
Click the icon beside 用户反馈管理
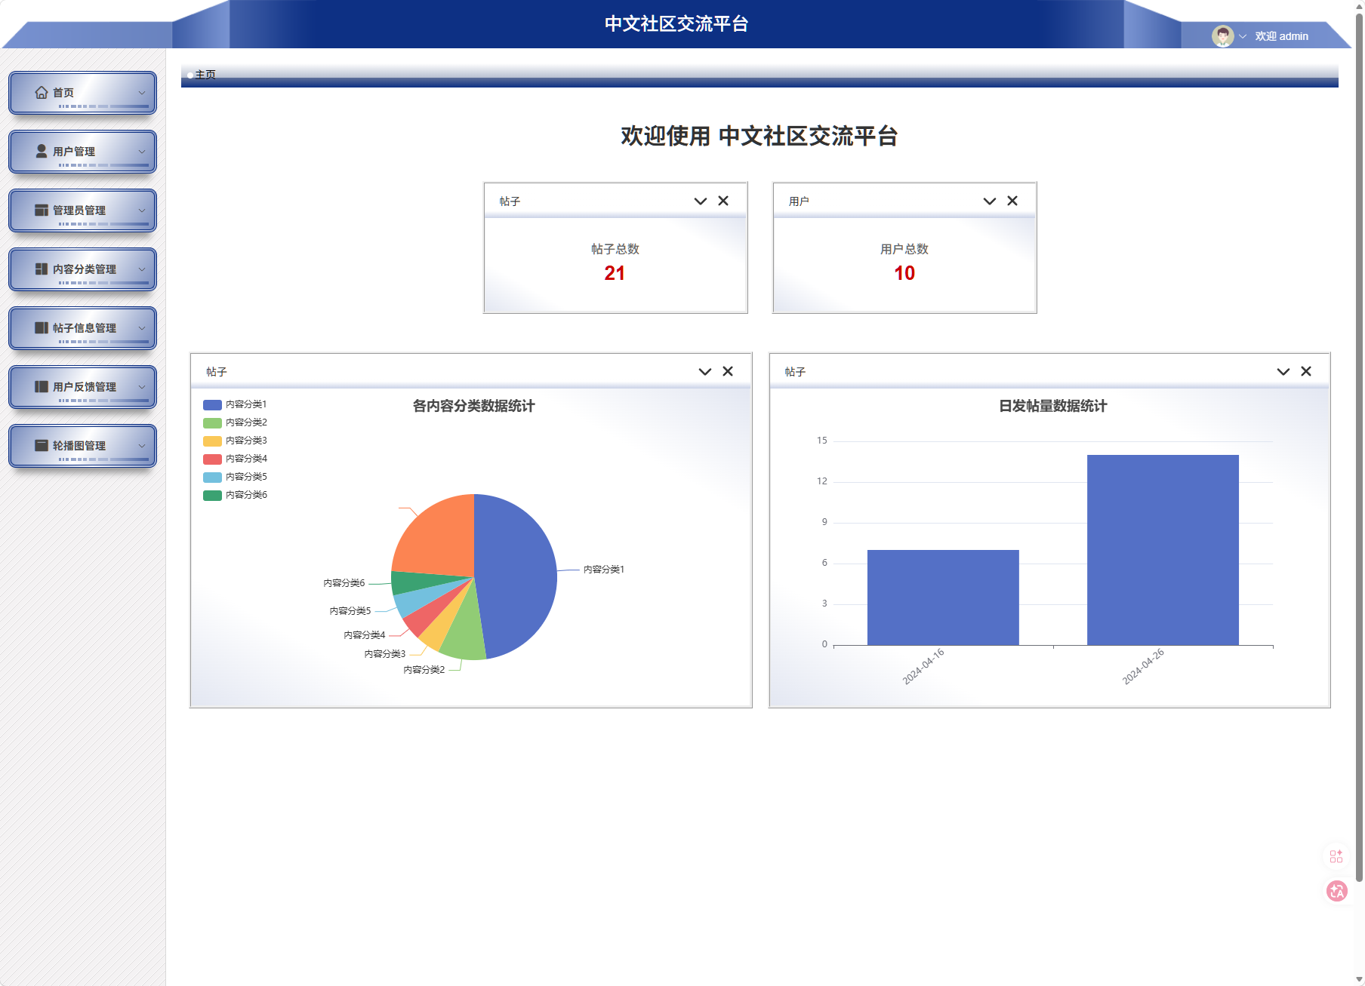42,386
